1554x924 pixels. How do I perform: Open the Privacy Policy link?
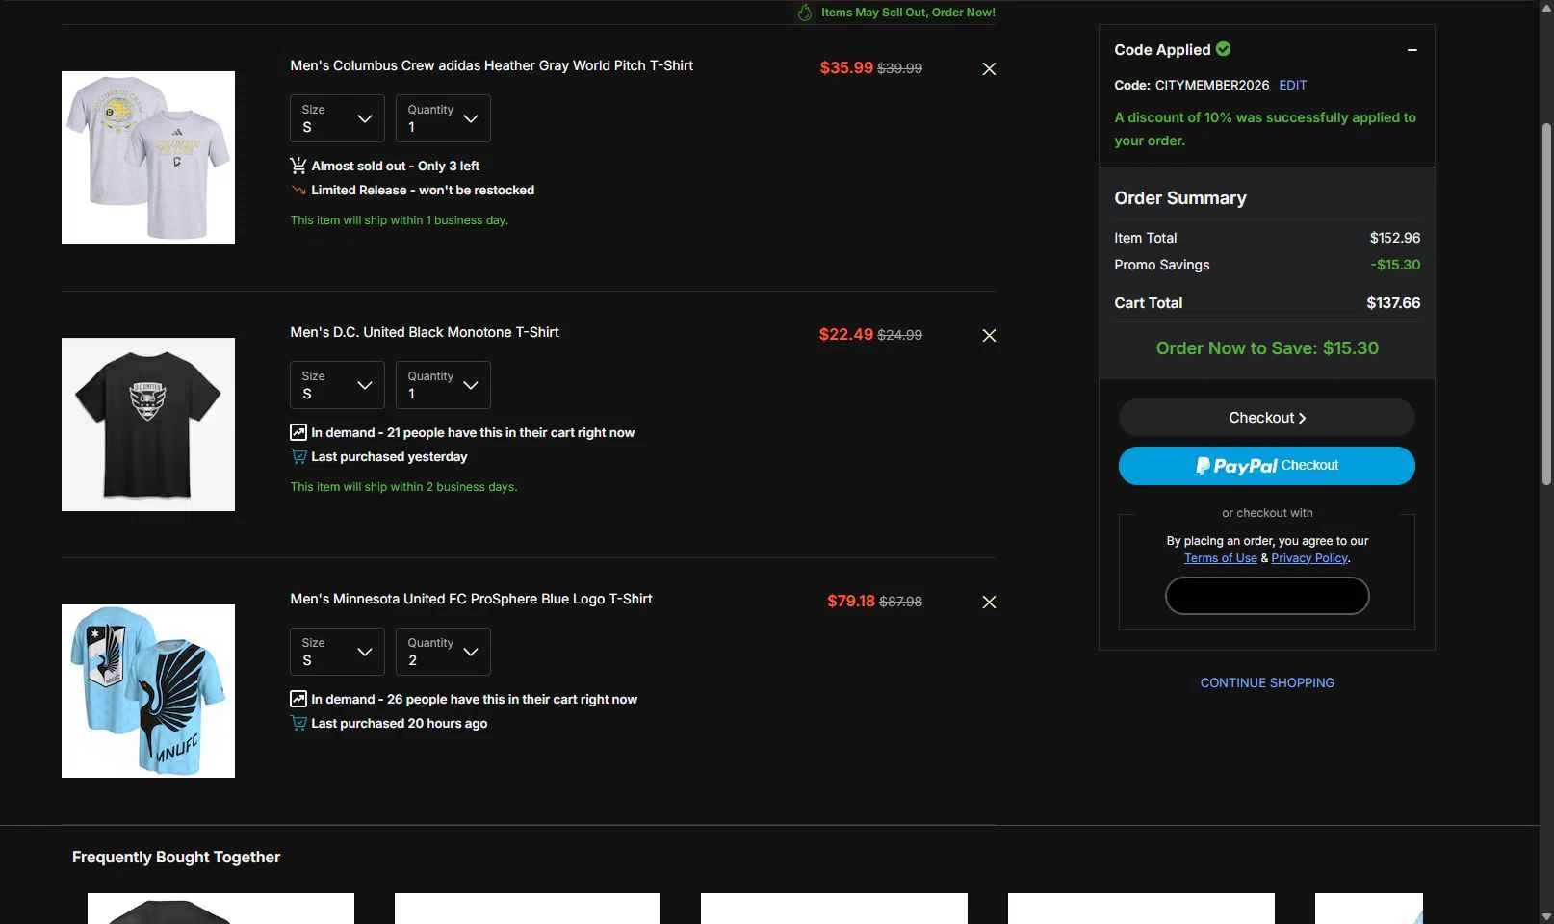tap(1309, 558)
